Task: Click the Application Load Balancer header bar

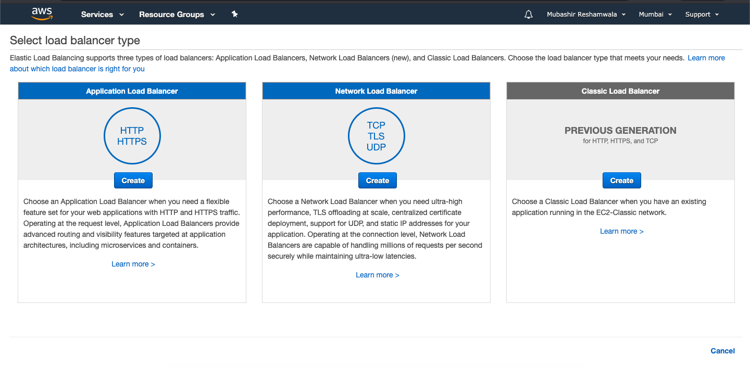Action: [x=132, y=91]
